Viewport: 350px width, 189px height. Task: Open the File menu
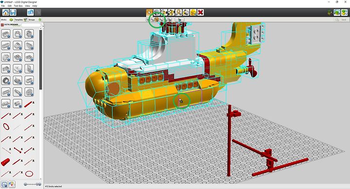coord(3,6)
